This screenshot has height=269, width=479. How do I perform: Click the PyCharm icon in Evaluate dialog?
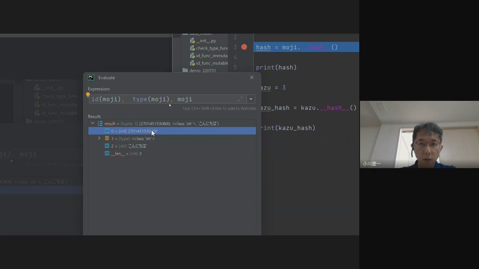pos(91,77)
